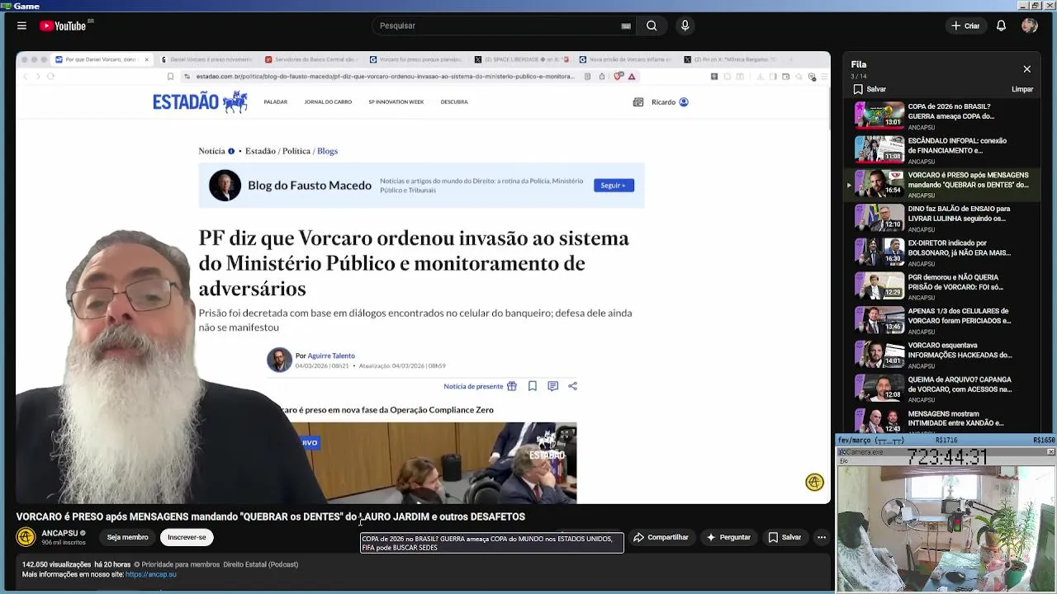Open the on-screen keyboard icon in search
1057x594 pixels.
click(626, 26)
